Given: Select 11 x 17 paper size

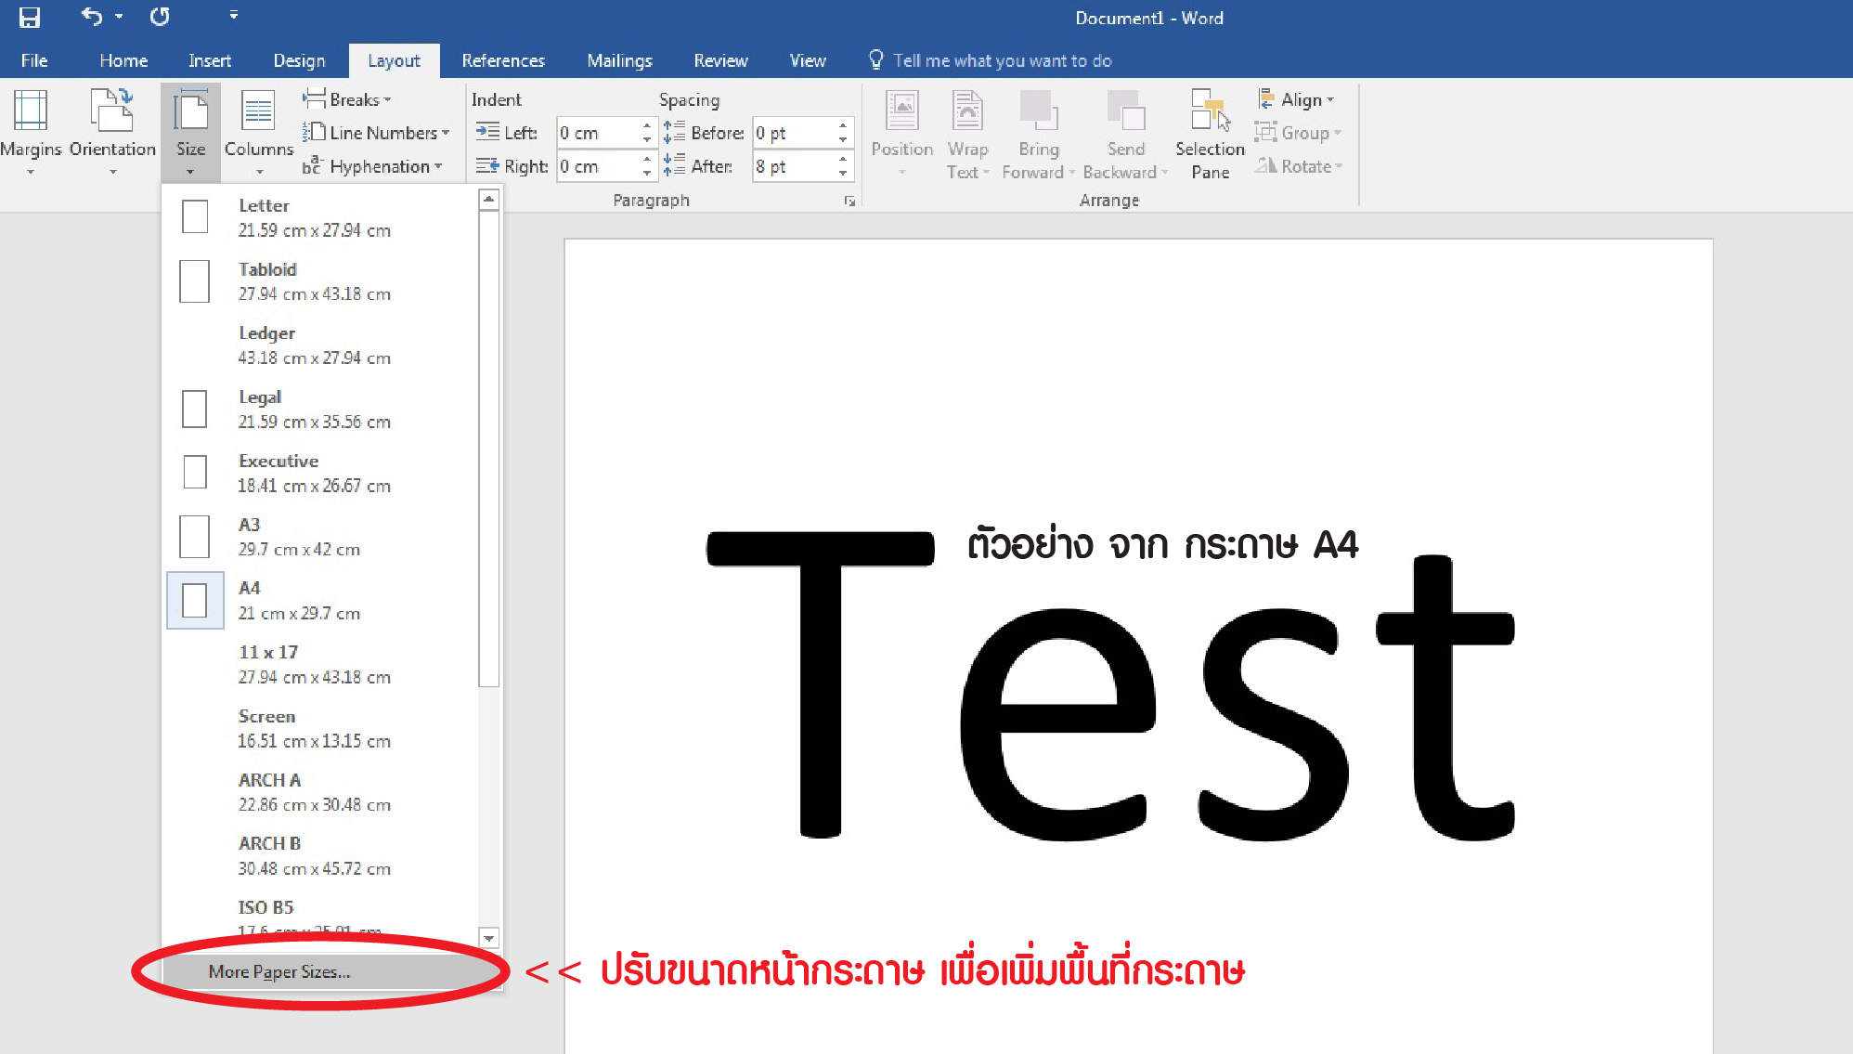Looking at the screenshot, I should tap(321, 665).
